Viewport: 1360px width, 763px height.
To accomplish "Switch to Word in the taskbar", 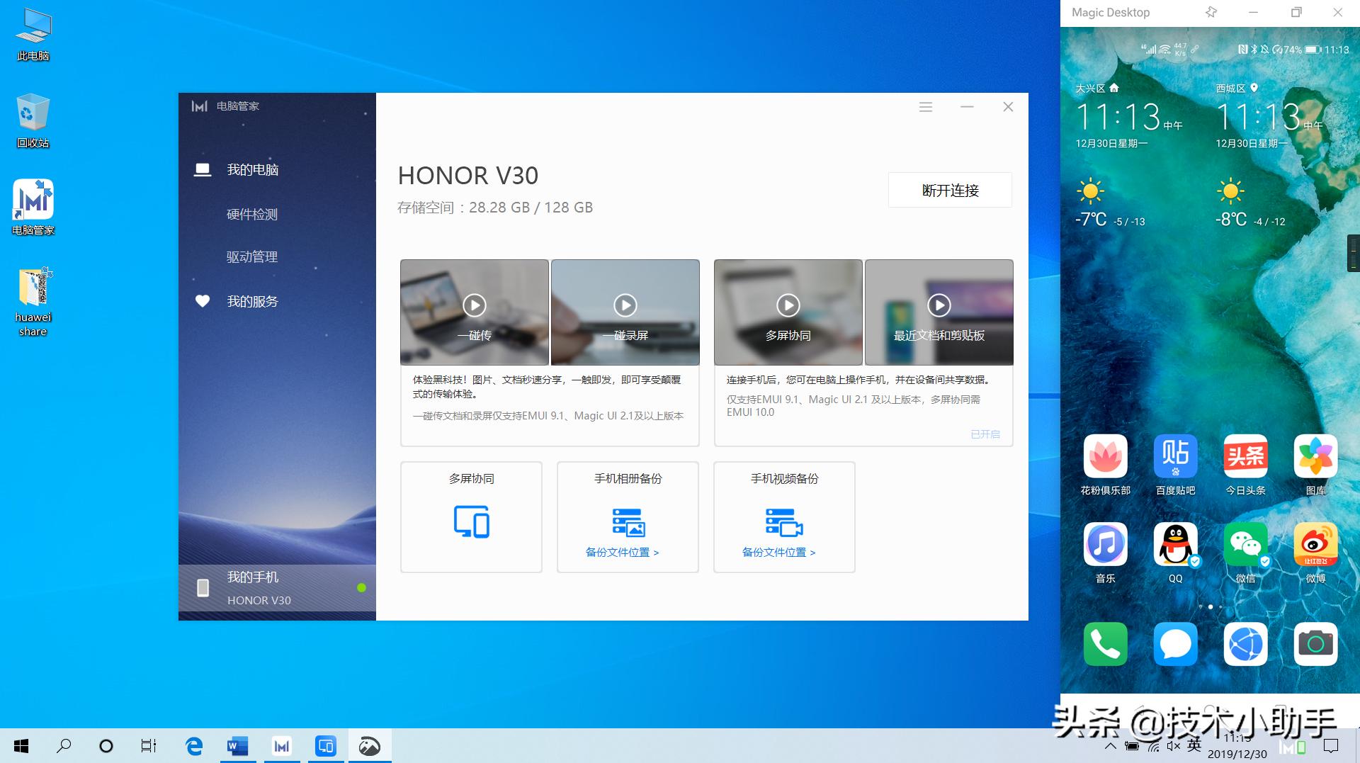I will point(237,745).
